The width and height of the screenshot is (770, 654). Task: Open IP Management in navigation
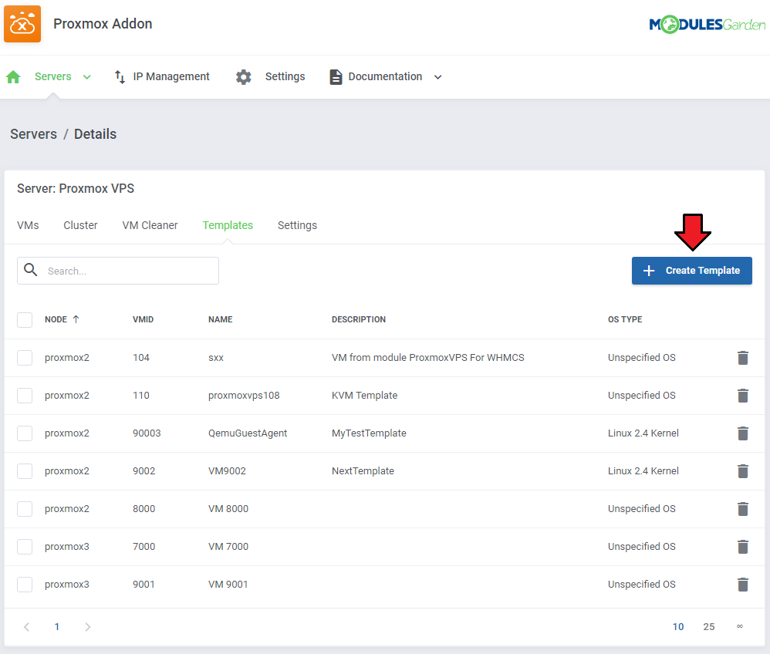(171, 76)
